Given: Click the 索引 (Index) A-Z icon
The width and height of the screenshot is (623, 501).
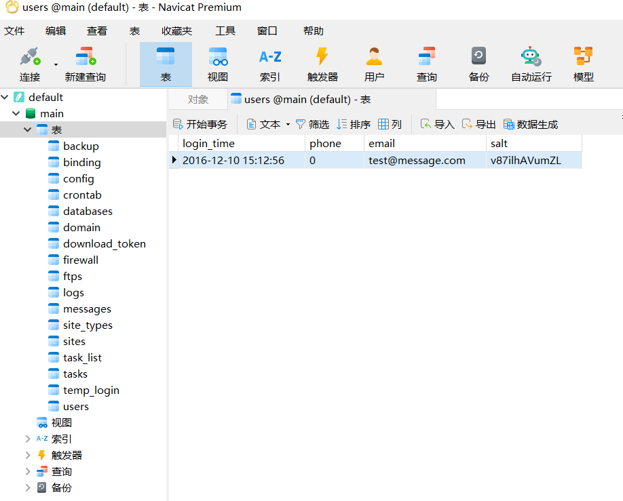Looking at the screenshot, I should 270,57.
